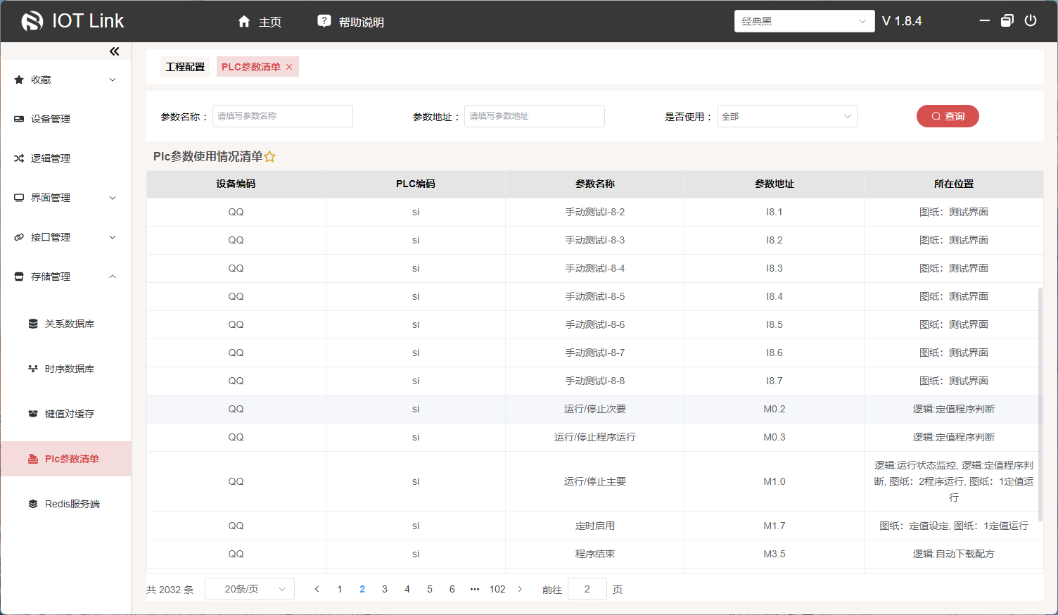Select address cell I8.4

tap(775, 296)
